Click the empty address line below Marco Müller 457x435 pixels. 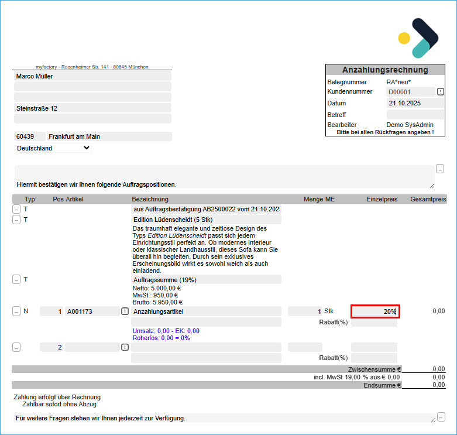tap(92, 87)
